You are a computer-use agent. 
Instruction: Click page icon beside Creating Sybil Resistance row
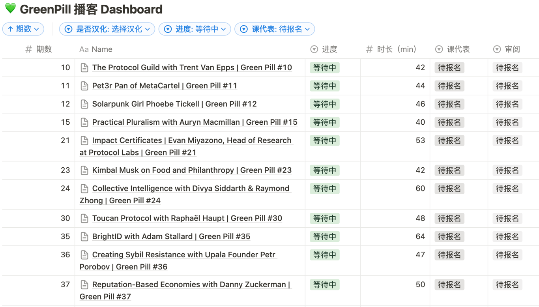tap(84, 255)
